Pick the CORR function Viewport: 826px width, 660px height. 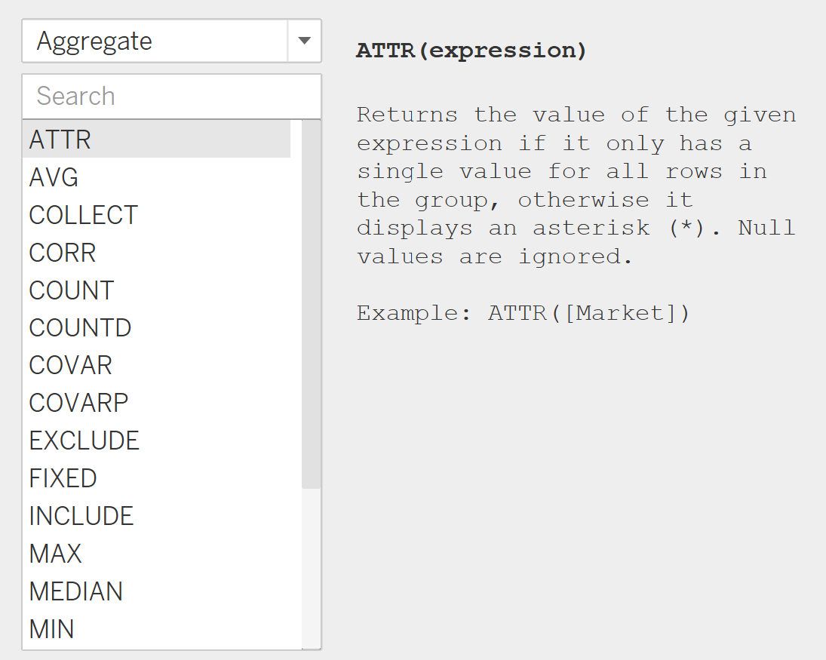coord(63,253)
